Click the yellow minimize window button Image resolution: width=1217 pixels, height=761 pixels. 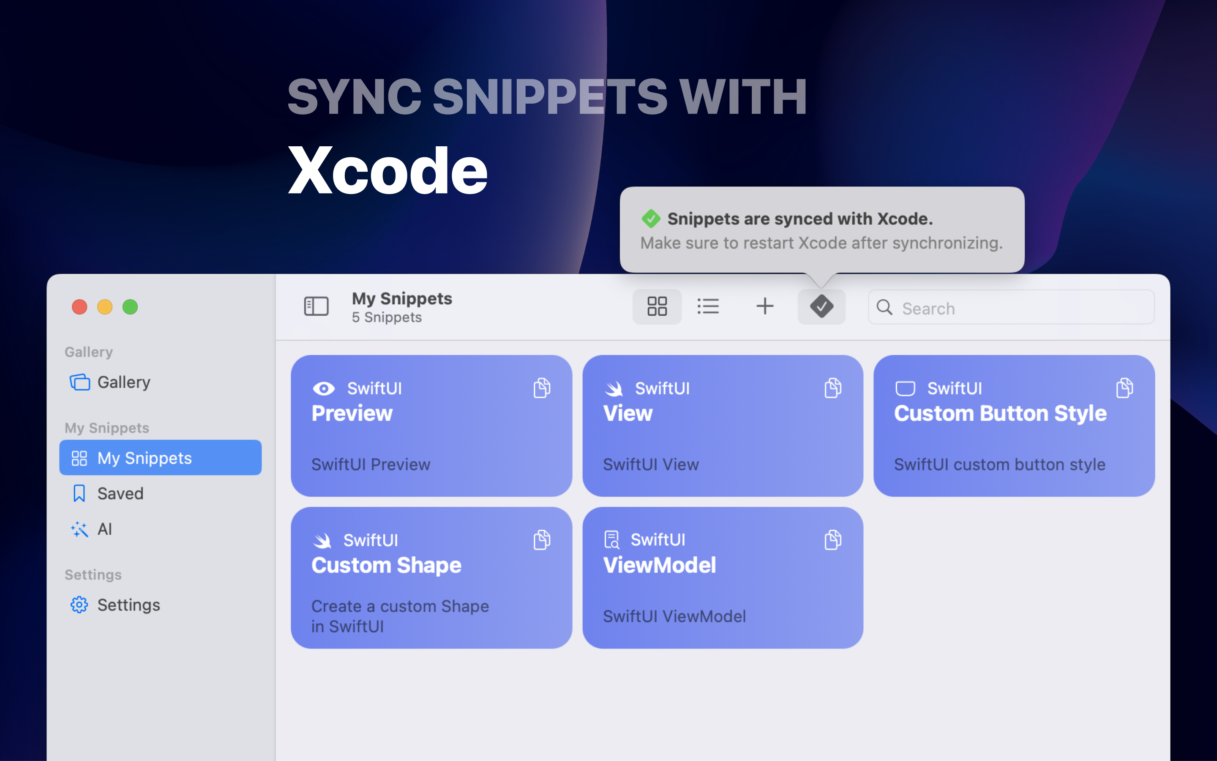pos(105,307)
